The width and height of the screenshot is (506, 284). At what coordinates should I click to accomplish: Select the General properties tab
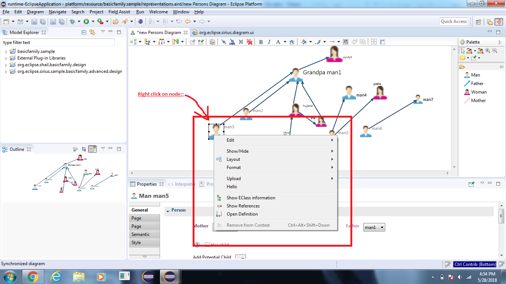point(144,210)
